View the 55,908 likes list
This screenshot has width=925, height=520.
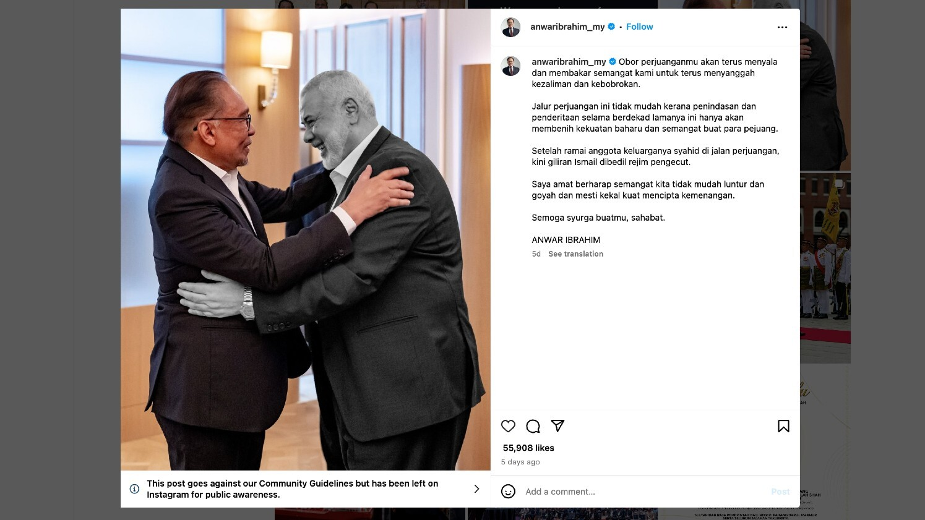click(528, 448)
